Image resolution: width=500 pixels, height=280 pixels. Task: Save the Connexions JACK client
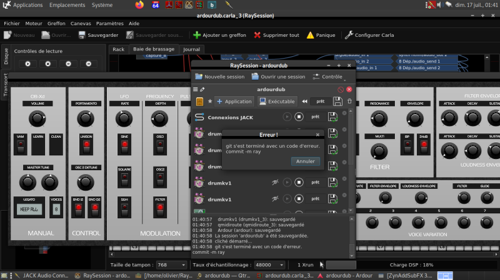pyautogui.click(x=332, y=117)
